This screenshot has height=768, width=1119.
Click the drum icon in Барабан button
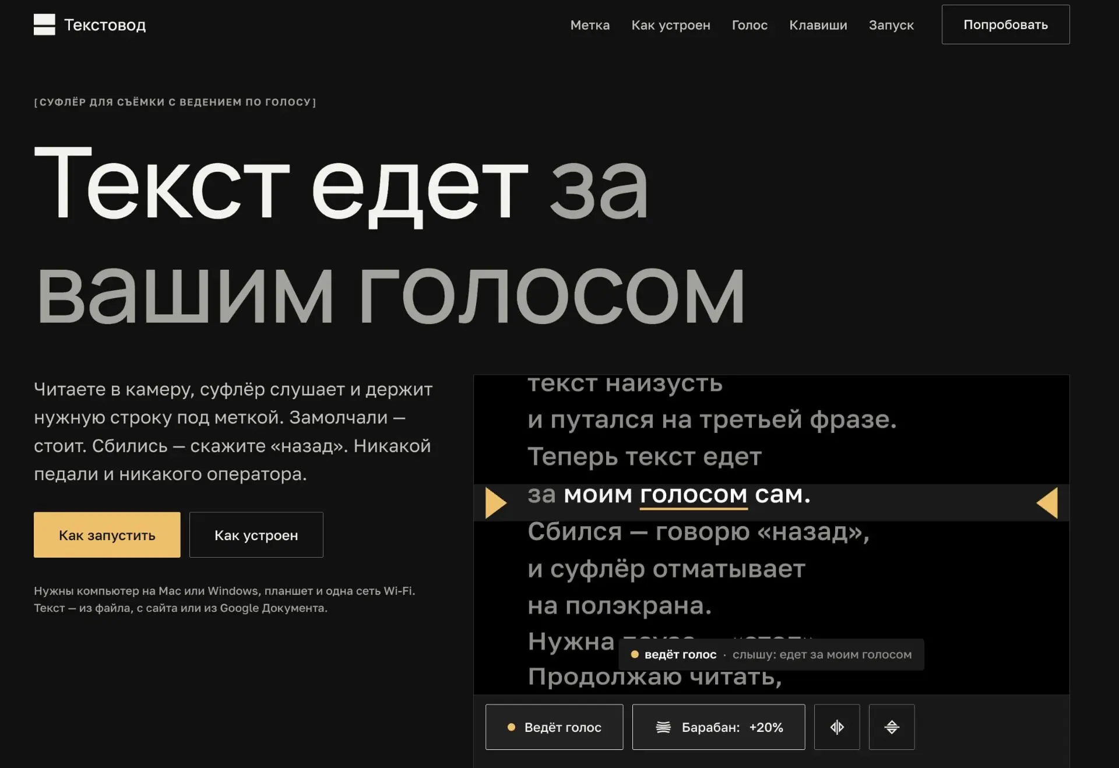663,727
